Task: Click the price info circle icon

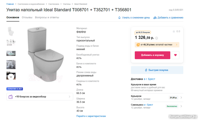Action: tap(157, 38)
